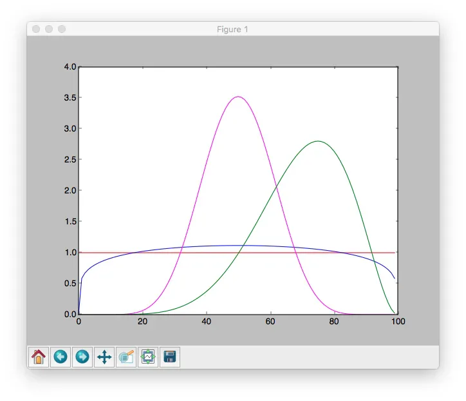Select the Pan axes cross-arrows tool
This screenshot has height=401, width=466.
tap(104, 357)
